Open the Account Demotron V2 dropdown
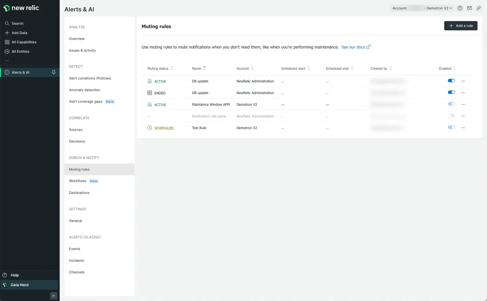 pos(422,8)
